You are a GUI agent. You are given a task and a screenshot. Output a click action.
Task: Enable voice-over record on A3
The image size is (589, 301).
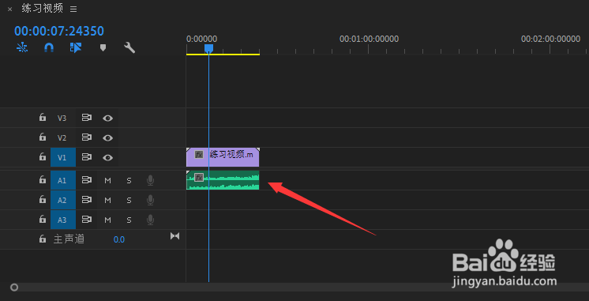(x=150, y=220)
